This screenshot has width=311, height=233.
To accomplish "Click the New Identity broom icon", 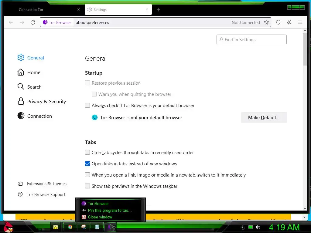I will pos(289,22).
